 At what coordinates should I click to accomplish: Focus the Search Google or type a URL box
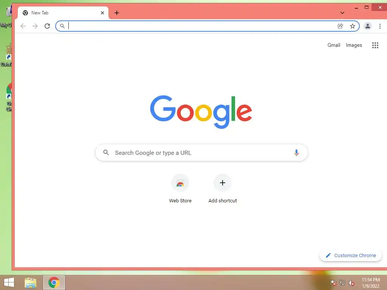201,153
